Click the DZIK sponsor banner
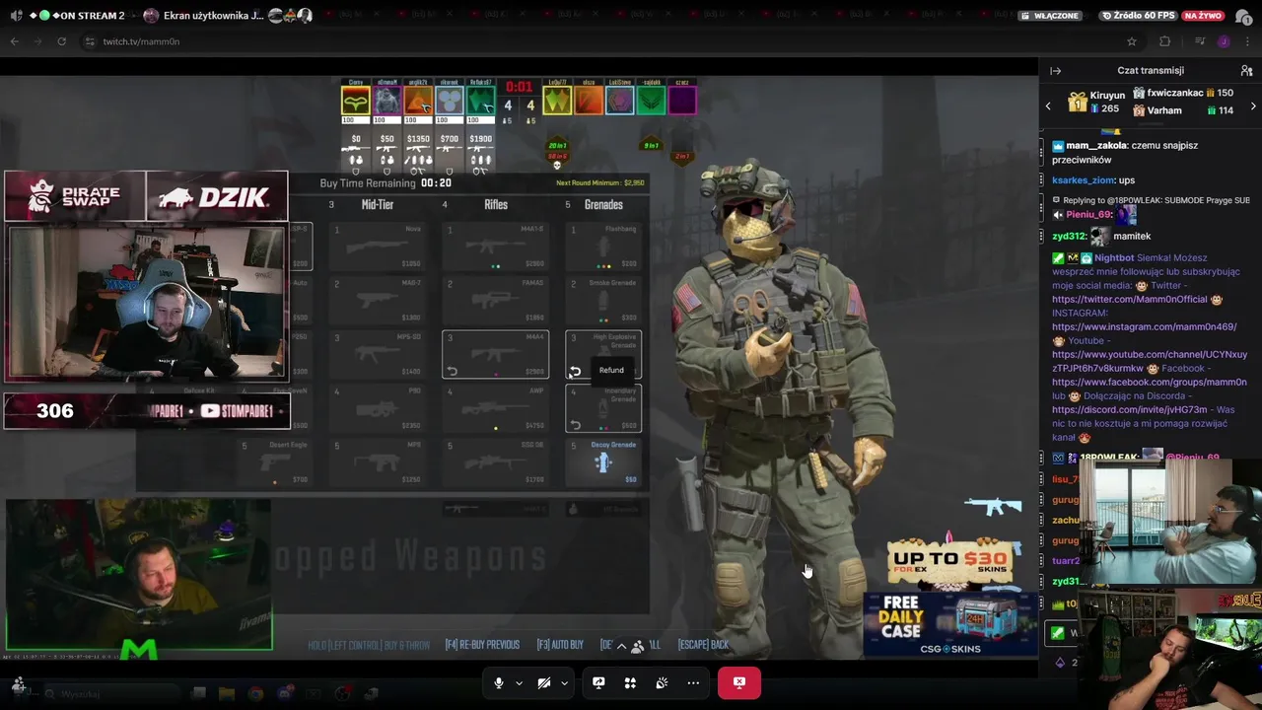This screenshot has width=1262, height=710. point(217,196)
